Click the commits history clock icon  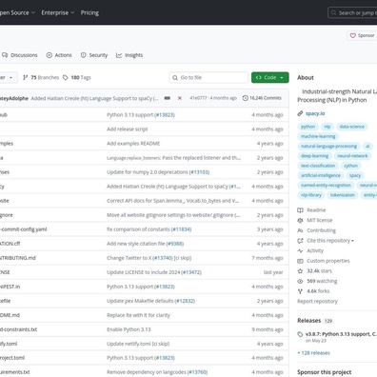246,98
